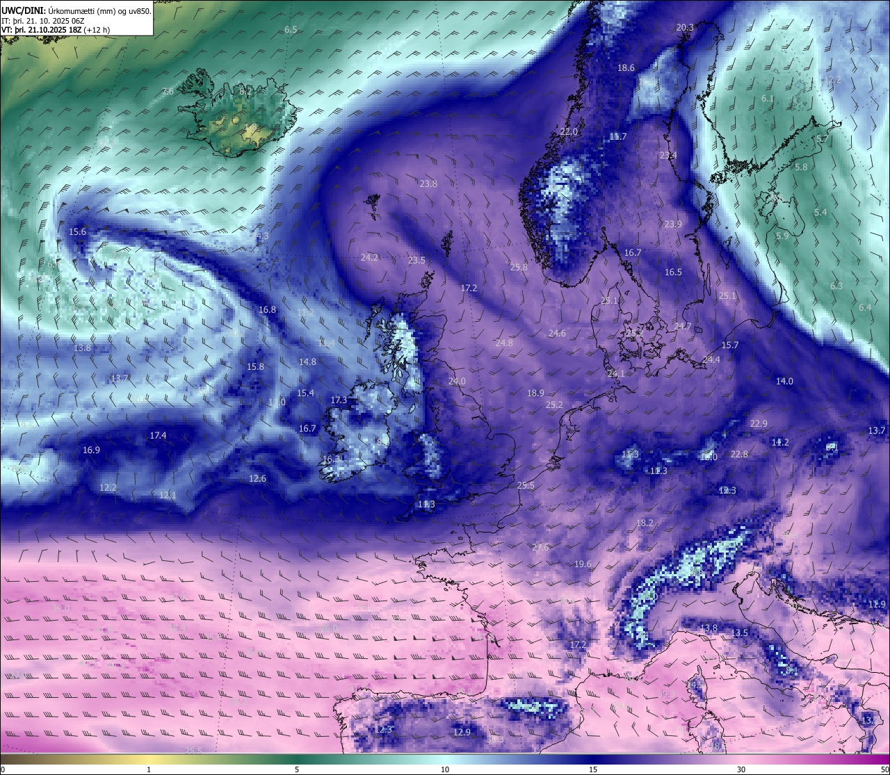This screenshot has height=775, width=890.
Task: Click the 24.6 value in the North Sea
Action: click(x=556, y=334)
